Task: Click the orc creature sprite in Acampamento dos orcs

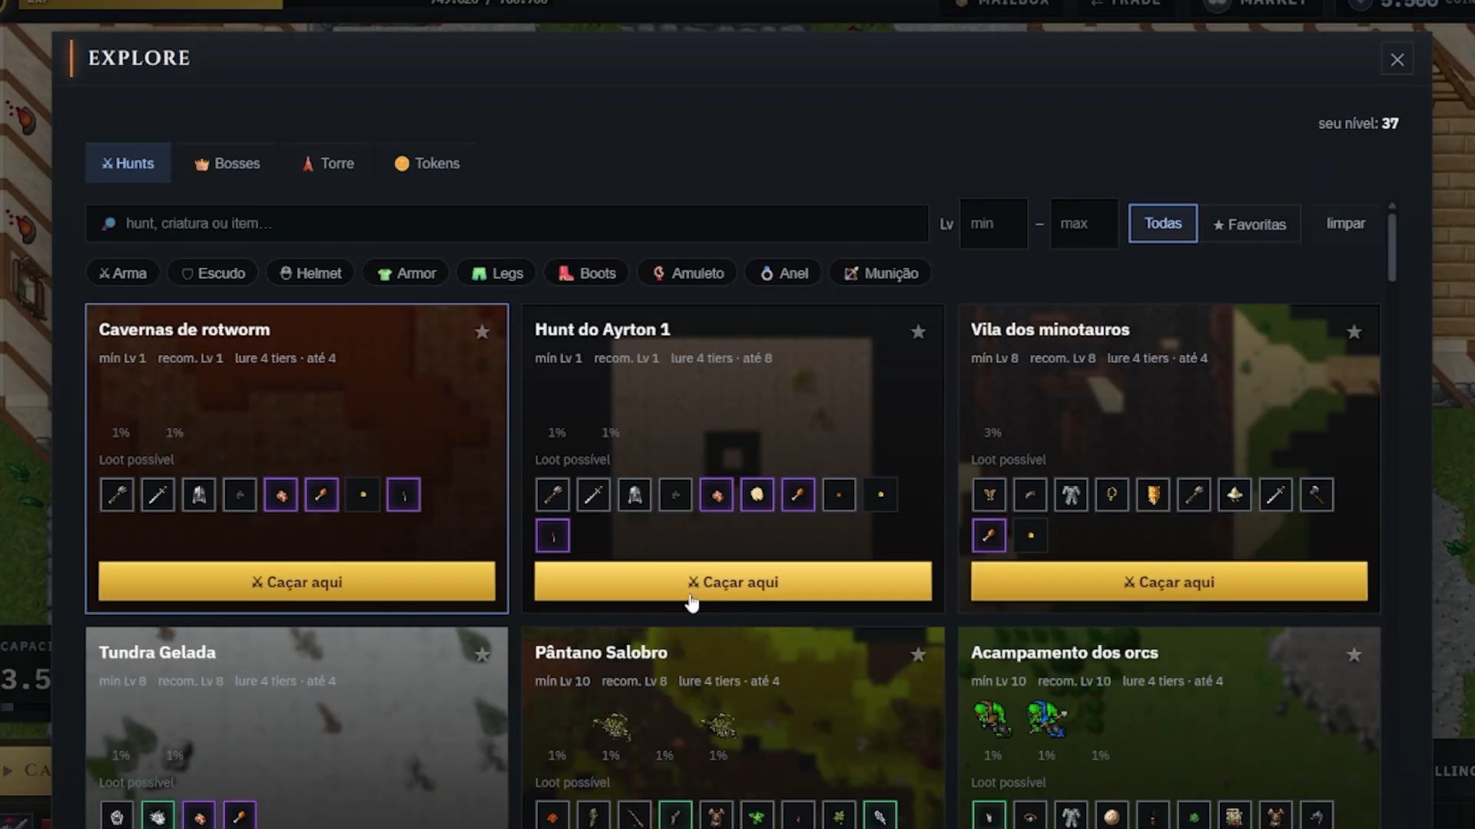Action: [x=993, y=718]
